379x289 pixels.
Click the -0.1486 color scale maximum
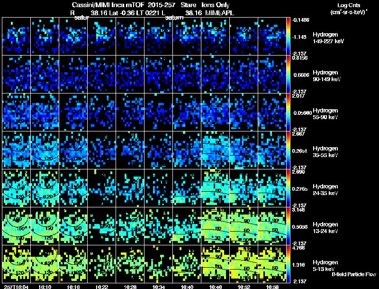coord(301,20)
